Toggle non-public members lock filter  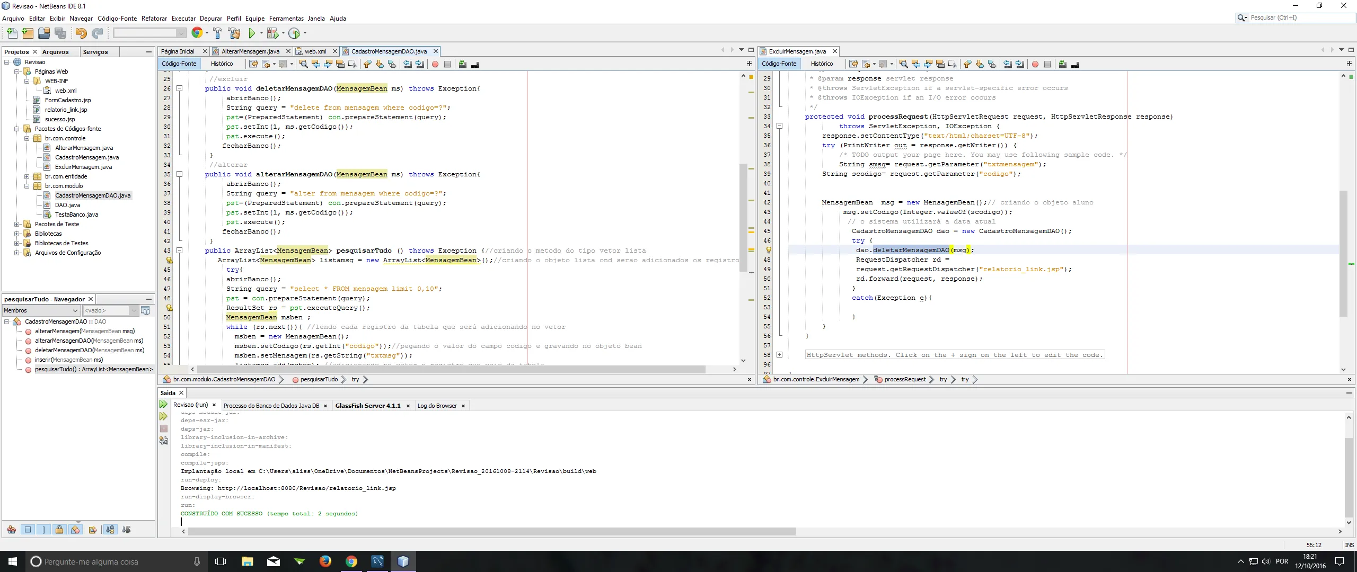pos(59,530)
